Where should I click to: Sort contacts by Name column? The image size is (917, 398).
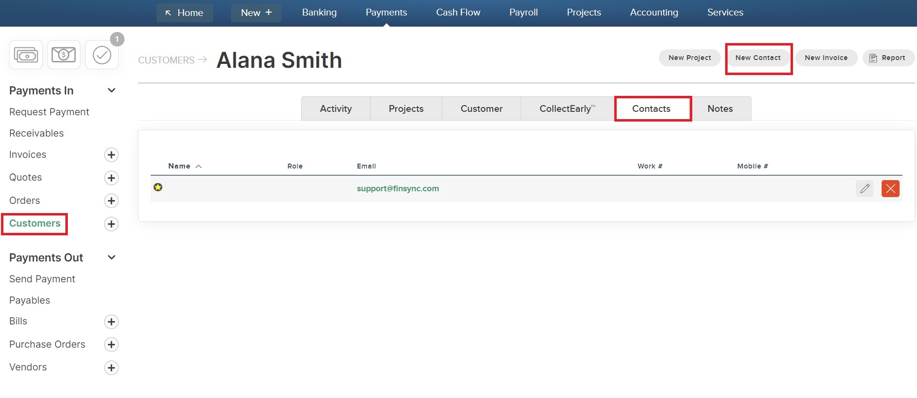click(185, 166)
